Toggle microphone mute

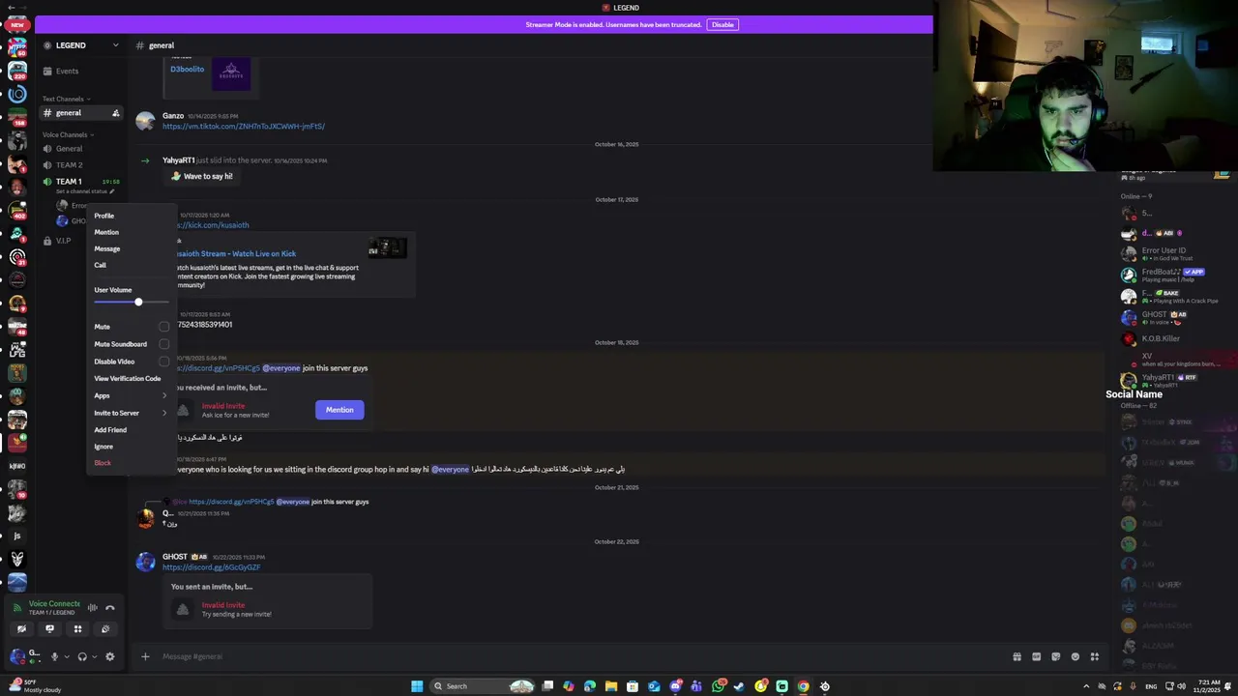pos(54,656)
